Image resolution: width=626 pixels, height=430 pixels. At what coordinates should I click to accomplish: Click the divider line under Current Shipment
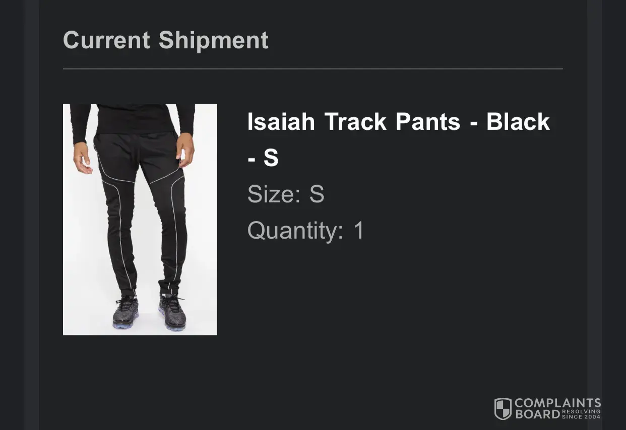[x=312, y=68]
